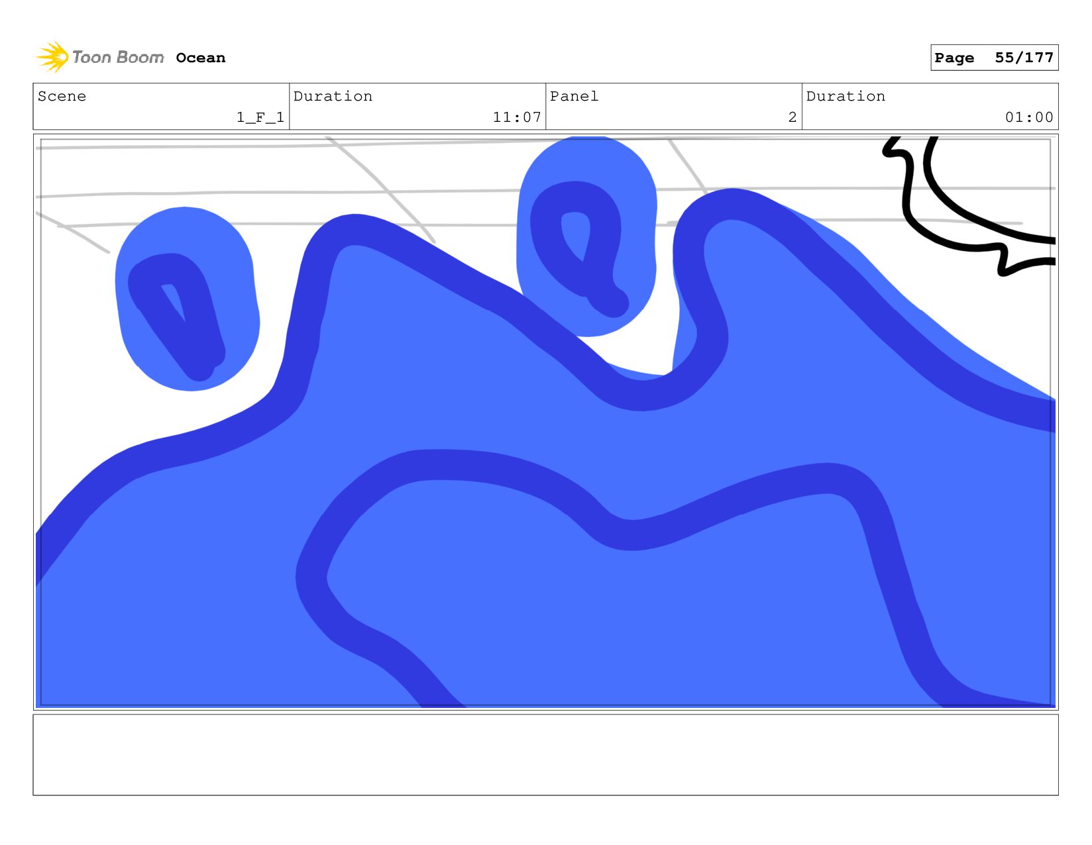
Task: Click the 'Duration' label beside the Scene cell
Action: click(x=333, y=96)
